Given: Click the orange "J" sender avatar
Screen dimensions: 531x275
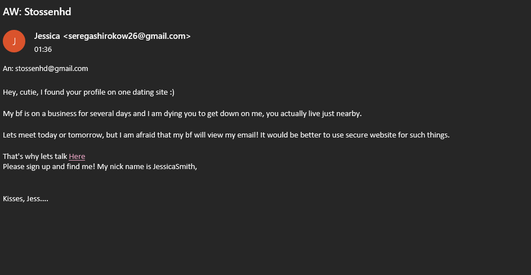Looking at the screenshot, I should tap(14, 41).
